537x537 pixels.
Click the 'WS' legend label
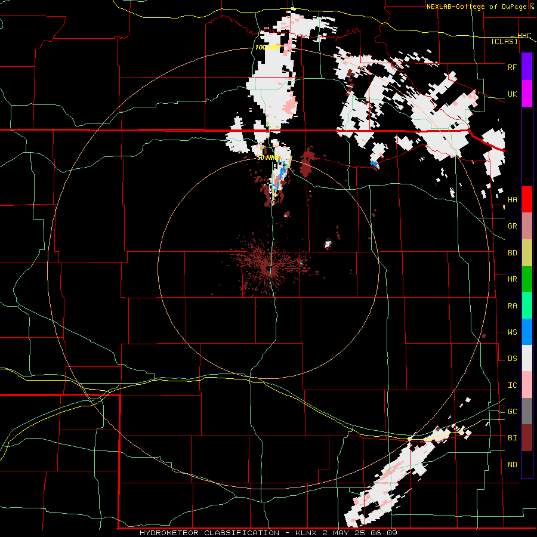tap(512, 332)
